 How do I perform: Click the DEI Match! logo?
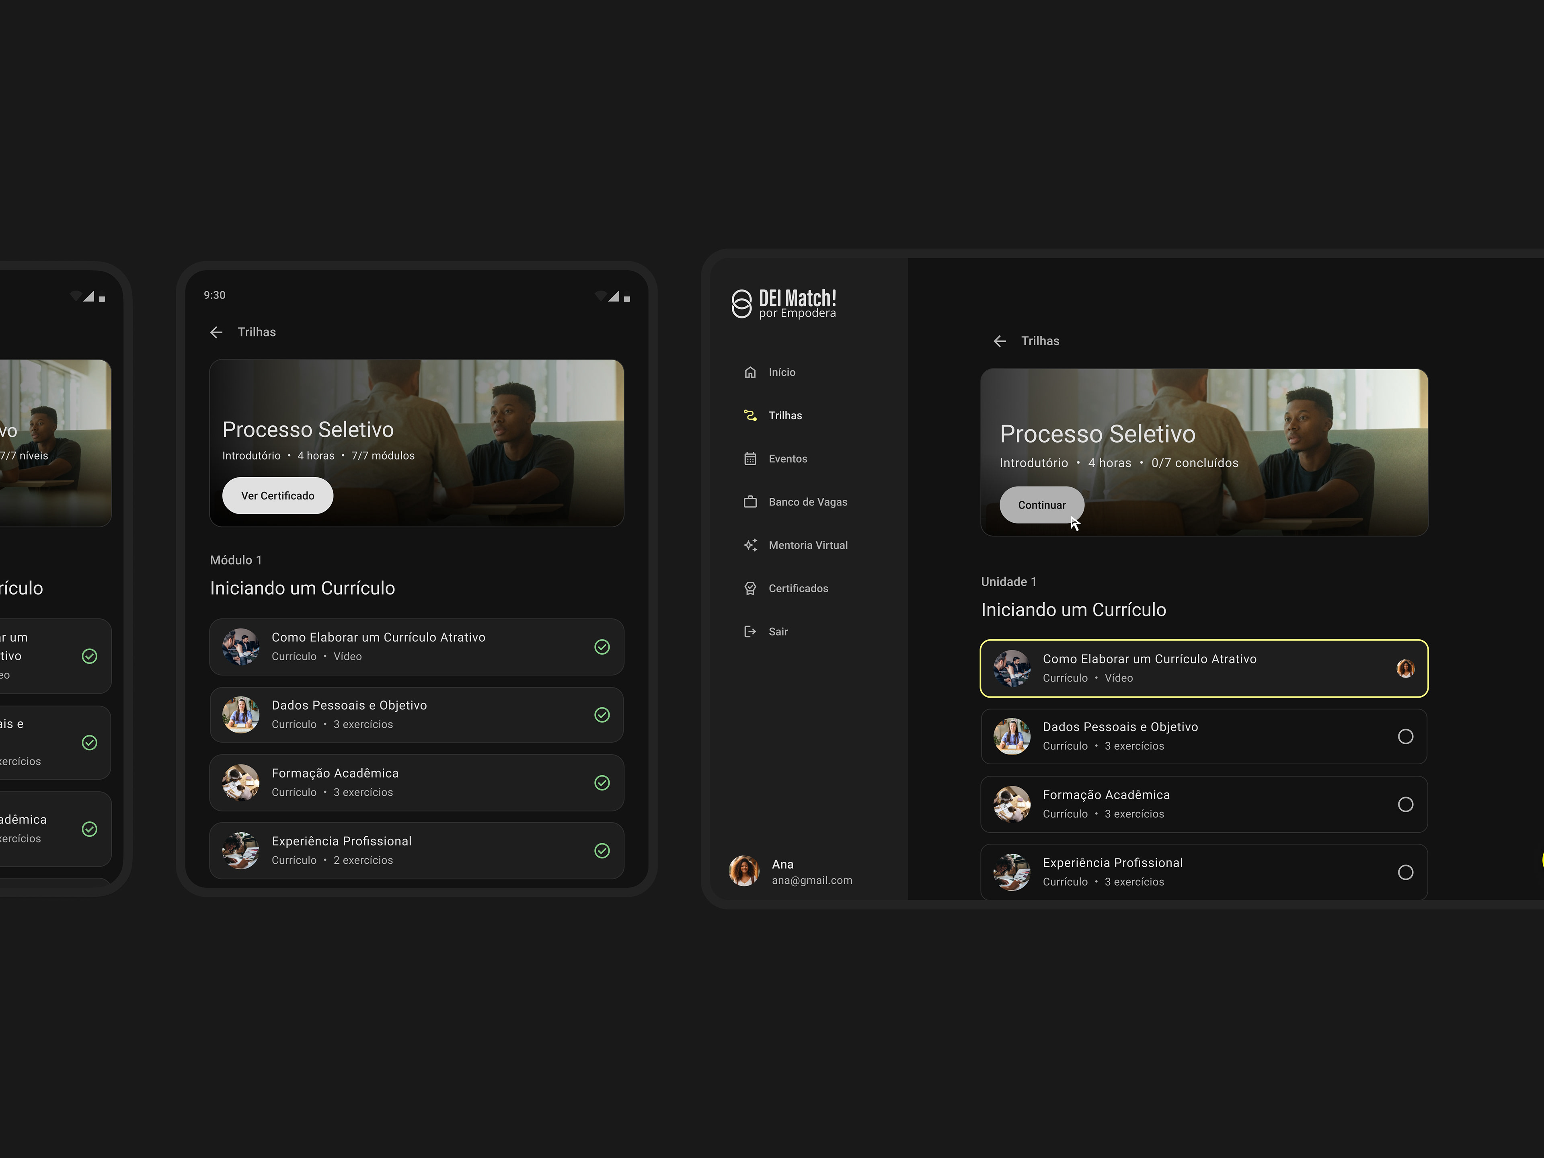[783, 304]
